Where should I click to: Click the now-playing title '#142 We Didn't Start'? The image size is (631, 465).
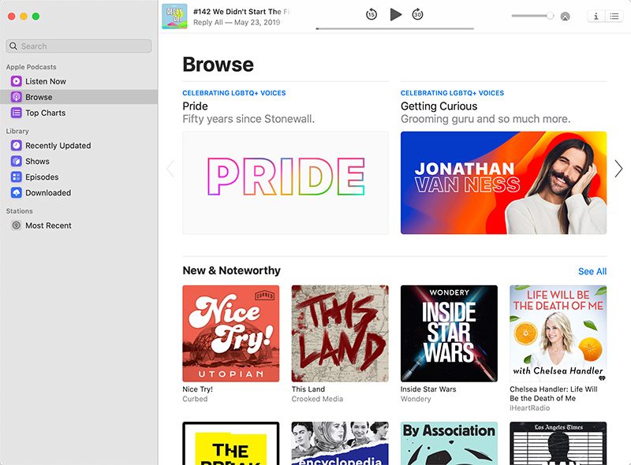point(241,12)
